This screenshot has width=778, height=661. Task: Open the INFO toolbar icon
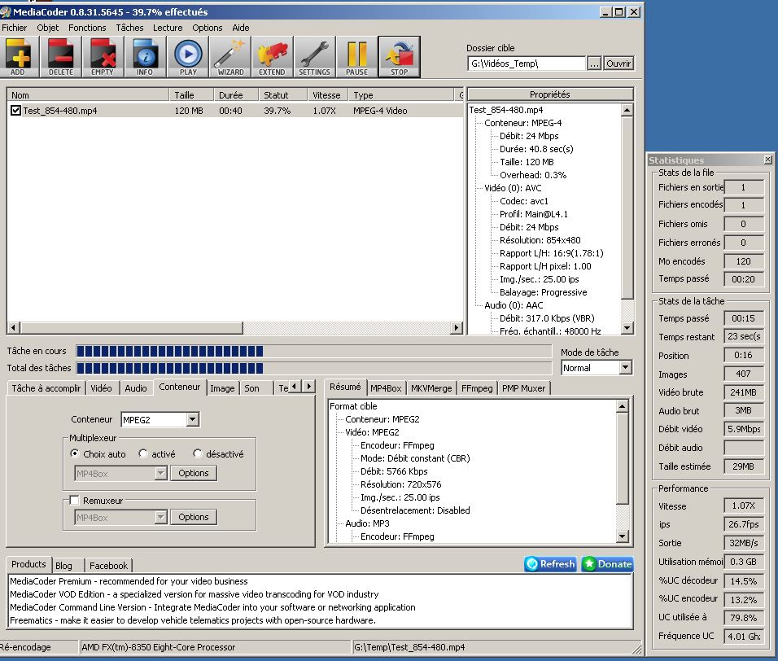(x=145, y=57)
